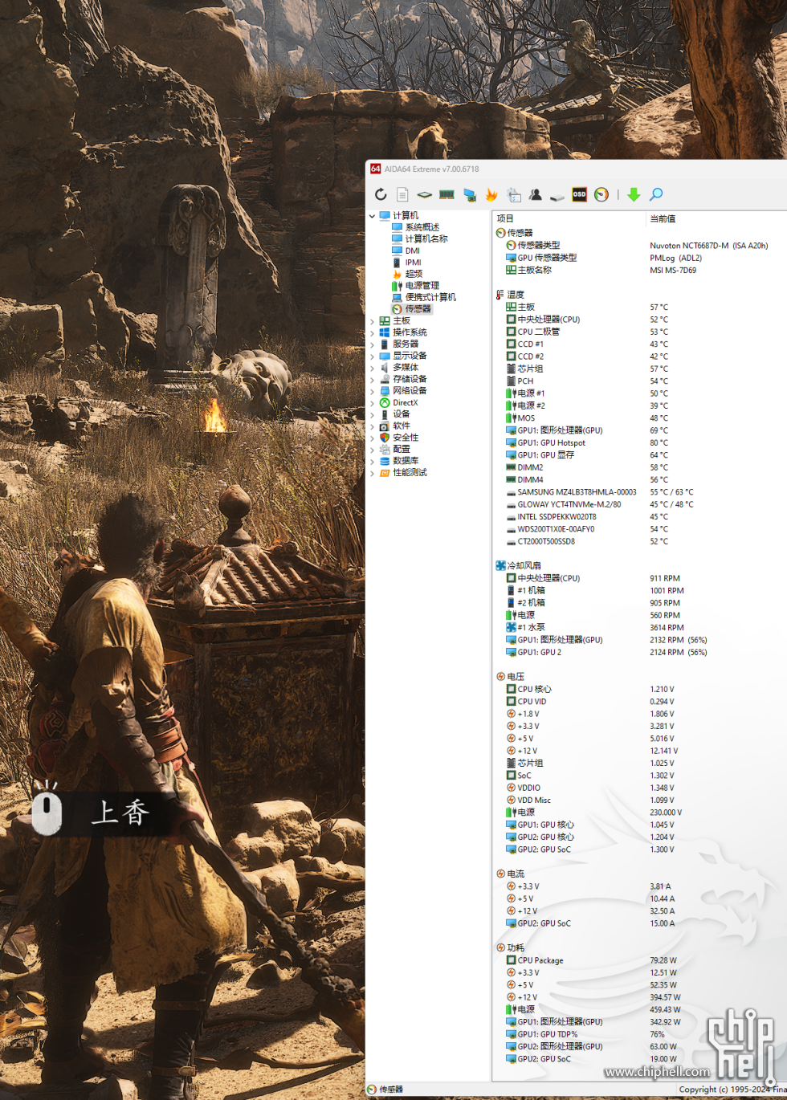Screen dimensions: 787x1100
Task: Collapse the 计算机 tree node
Action: click(x=372, y=216)
